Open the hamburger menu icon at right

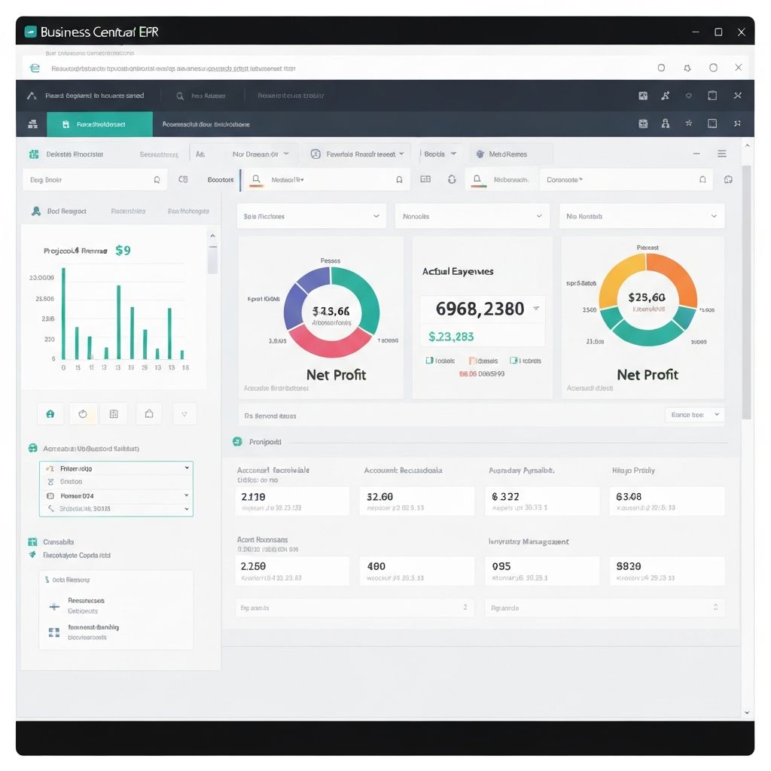(x=722, y=154)
